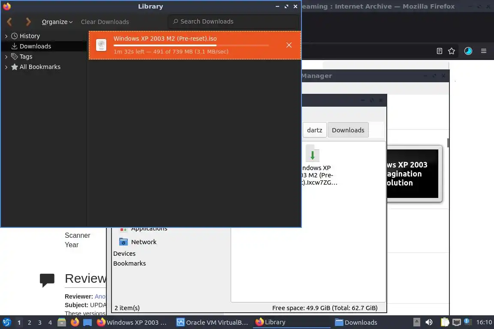
Task: Bookmark this page with the star icon
Action: click(x=452, y=51)
